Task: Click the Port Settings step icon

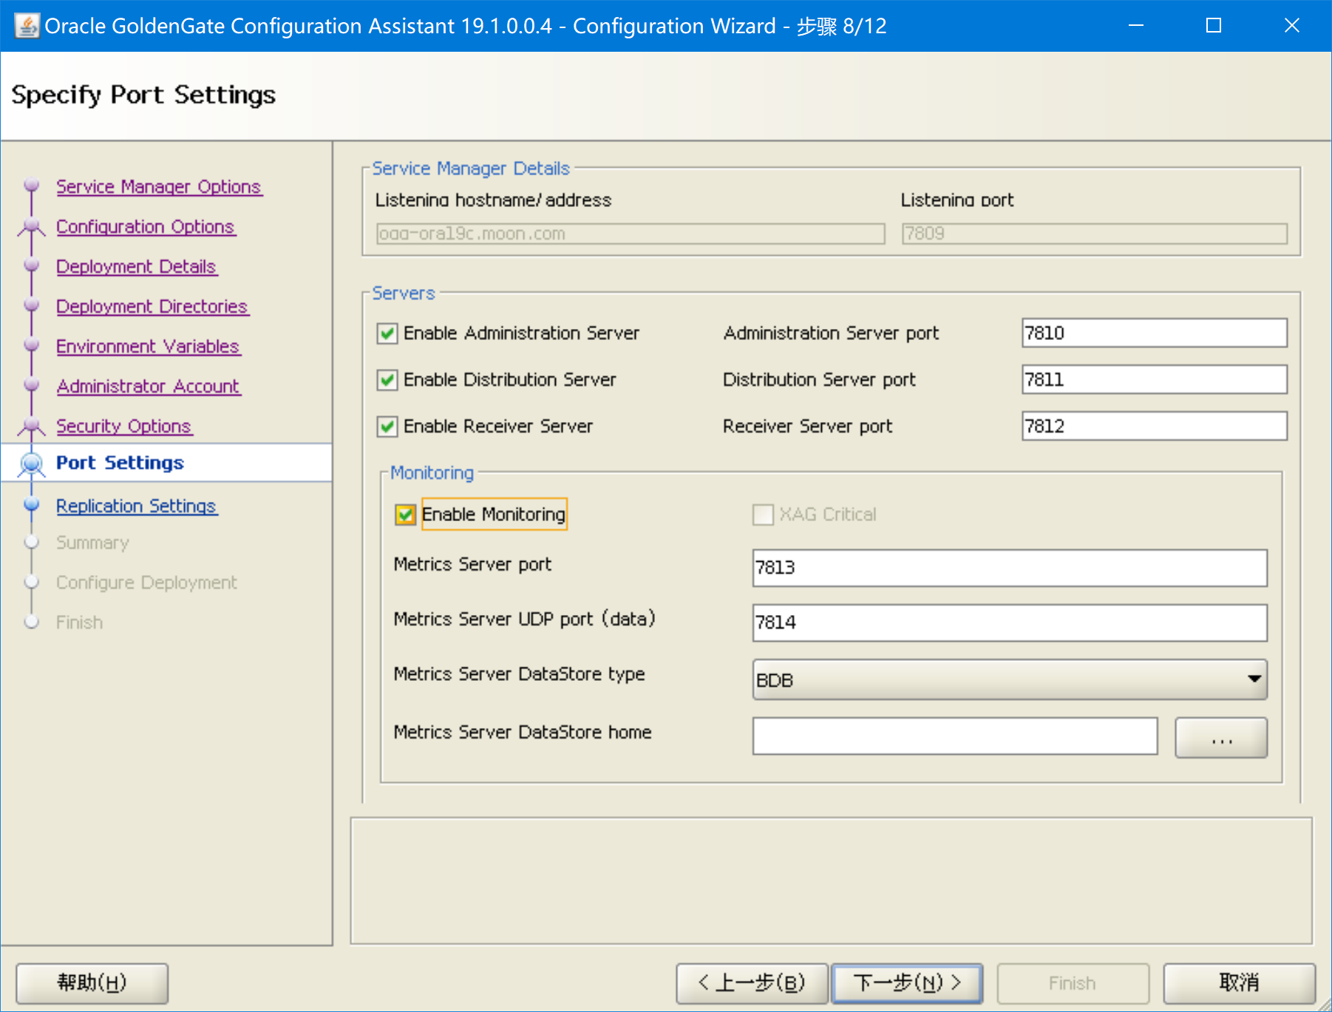Action: click(x=31, y=463)
